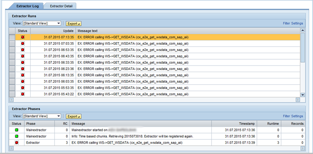Click Status column header in Extractor Runs
The height and width of the screenshot is (154, 313).
(x=23, y=31)
